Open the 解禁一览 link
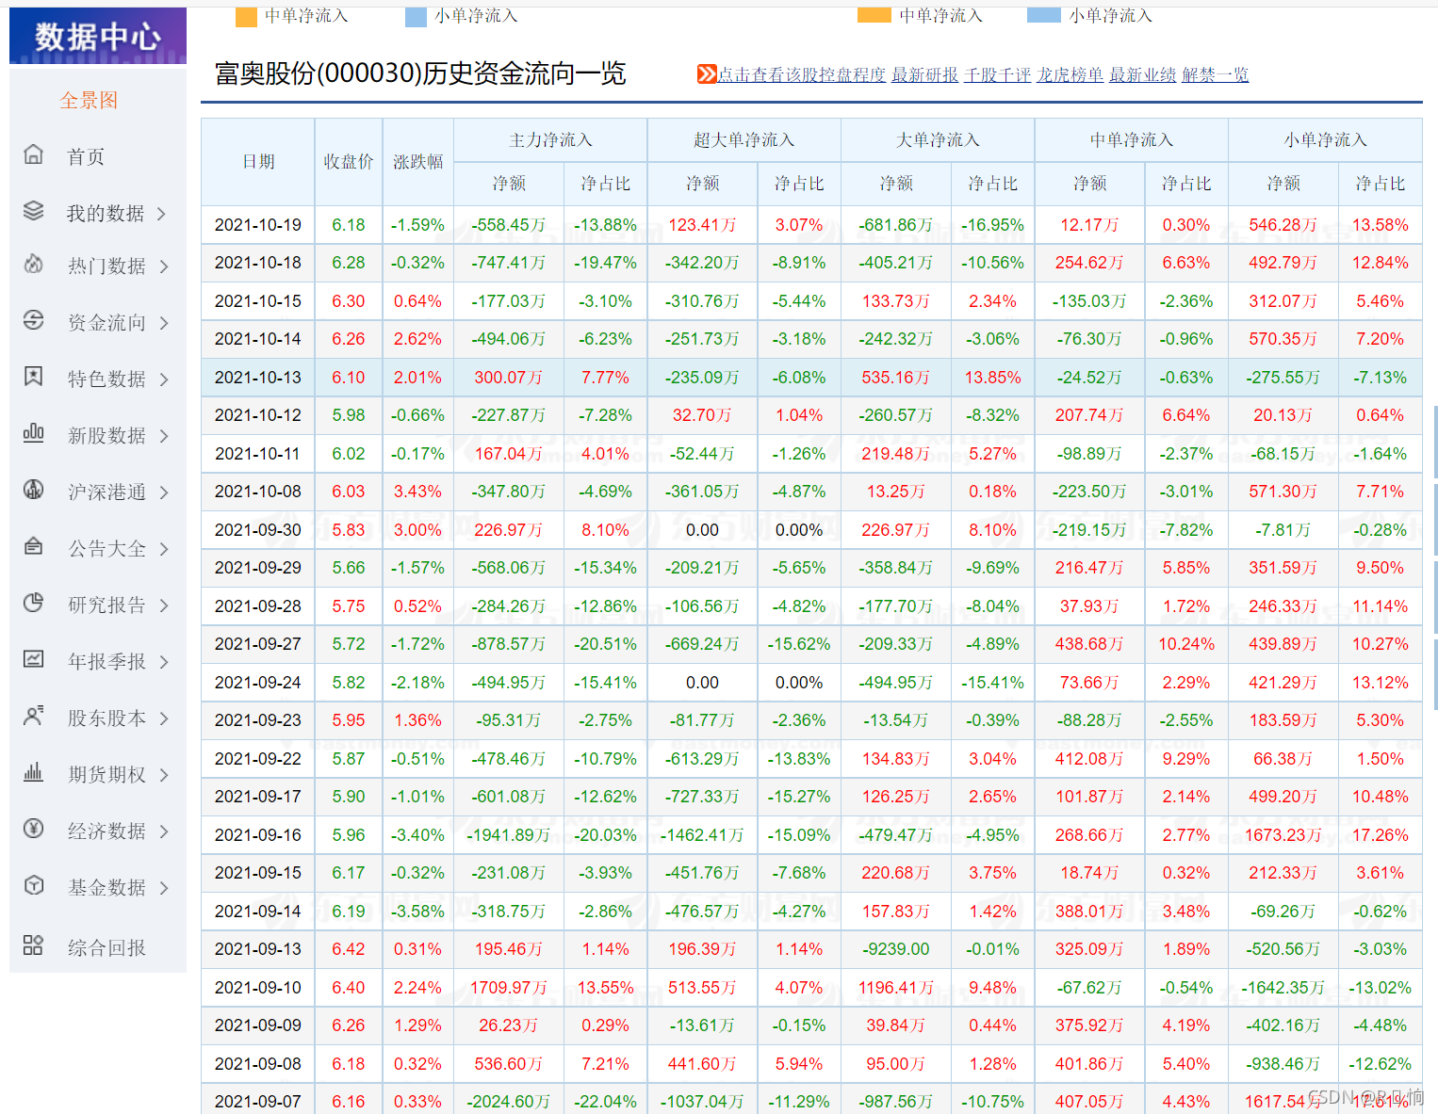This screenshot has width=1438, height=1114. (x=1215, y=74)
